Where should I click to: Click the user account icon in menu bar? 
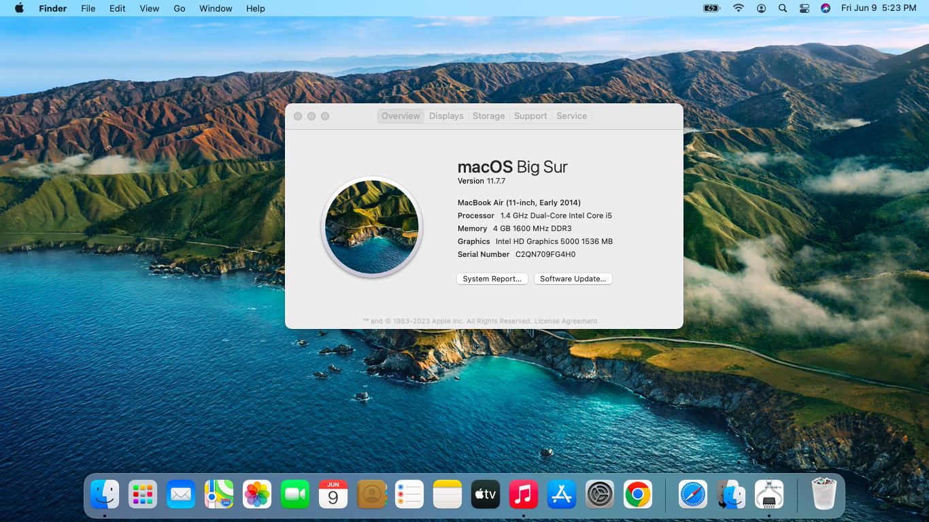point(761,8)
